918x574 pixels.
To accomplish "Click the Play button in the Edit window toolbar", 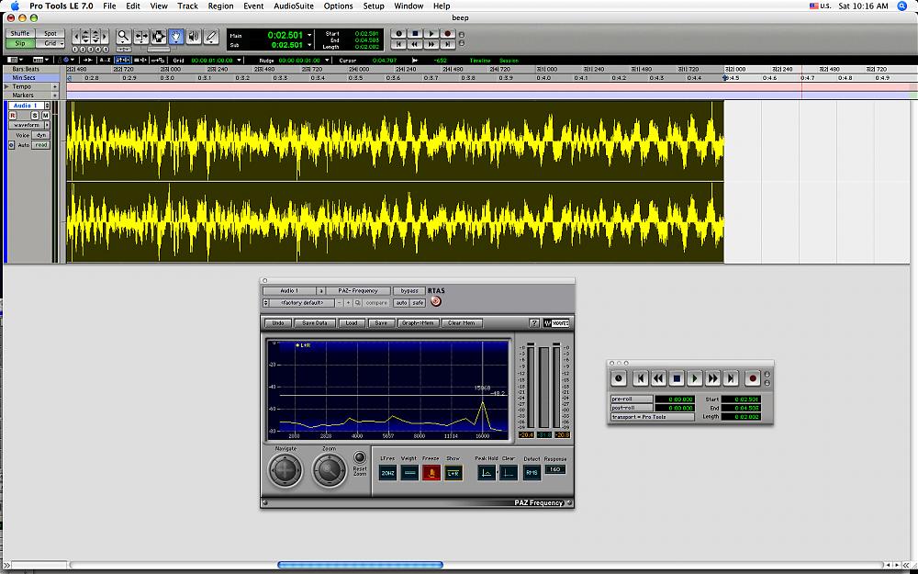I will tap(431, 34).
